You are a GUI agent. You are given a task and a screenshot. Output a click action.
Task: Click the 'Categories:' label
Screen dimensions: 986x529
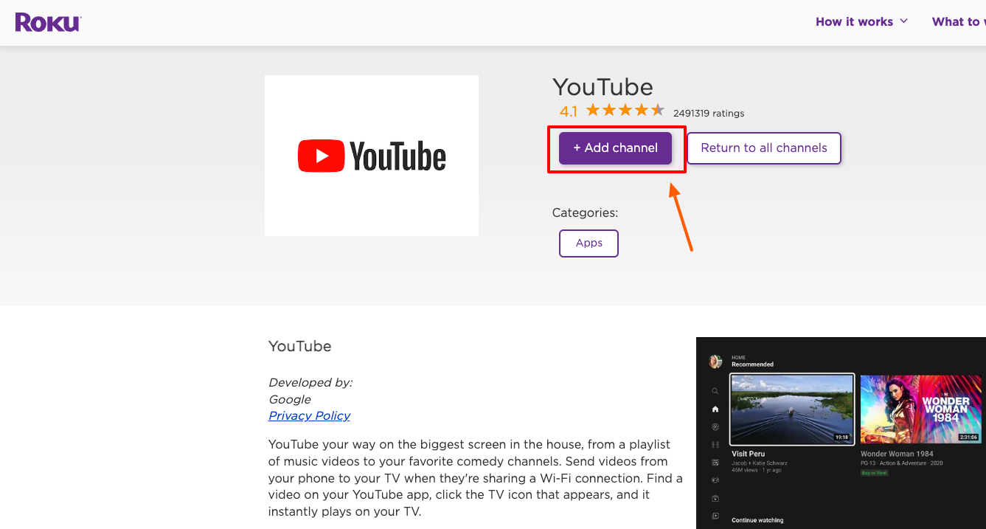click(585, 212)
